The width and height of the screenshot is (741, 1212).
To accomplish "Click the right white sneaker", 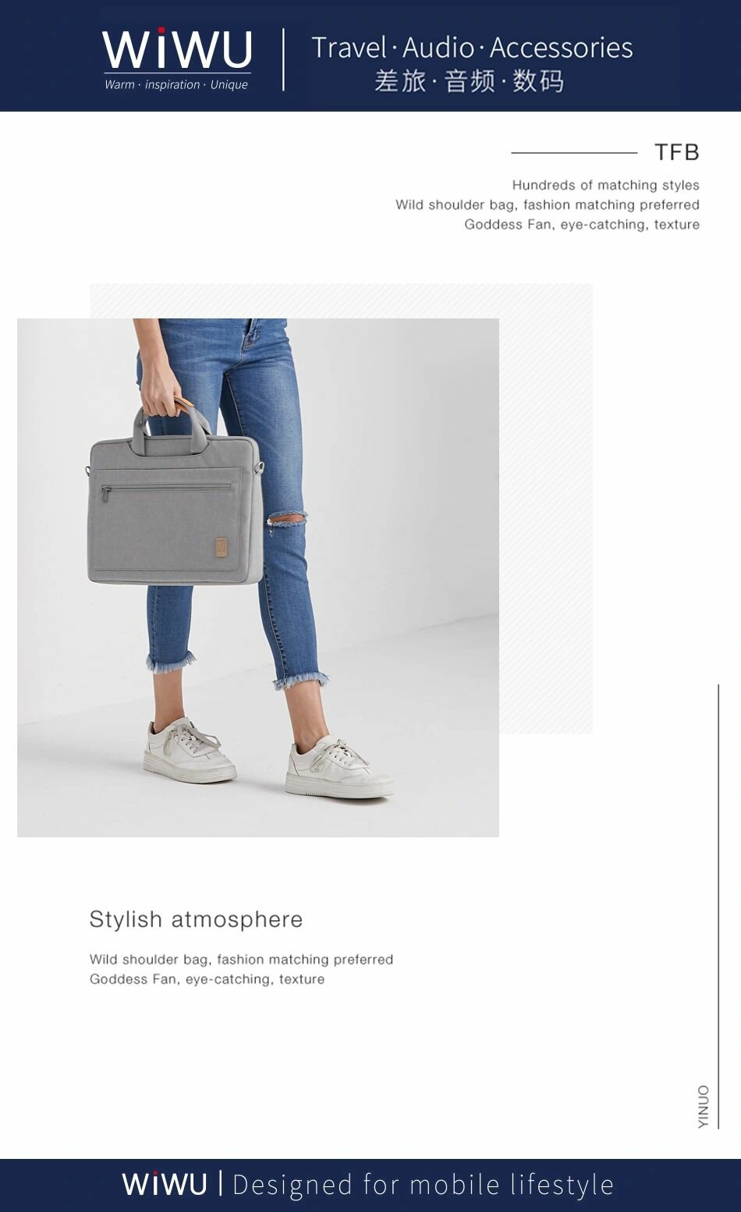I will coord(339,769).
